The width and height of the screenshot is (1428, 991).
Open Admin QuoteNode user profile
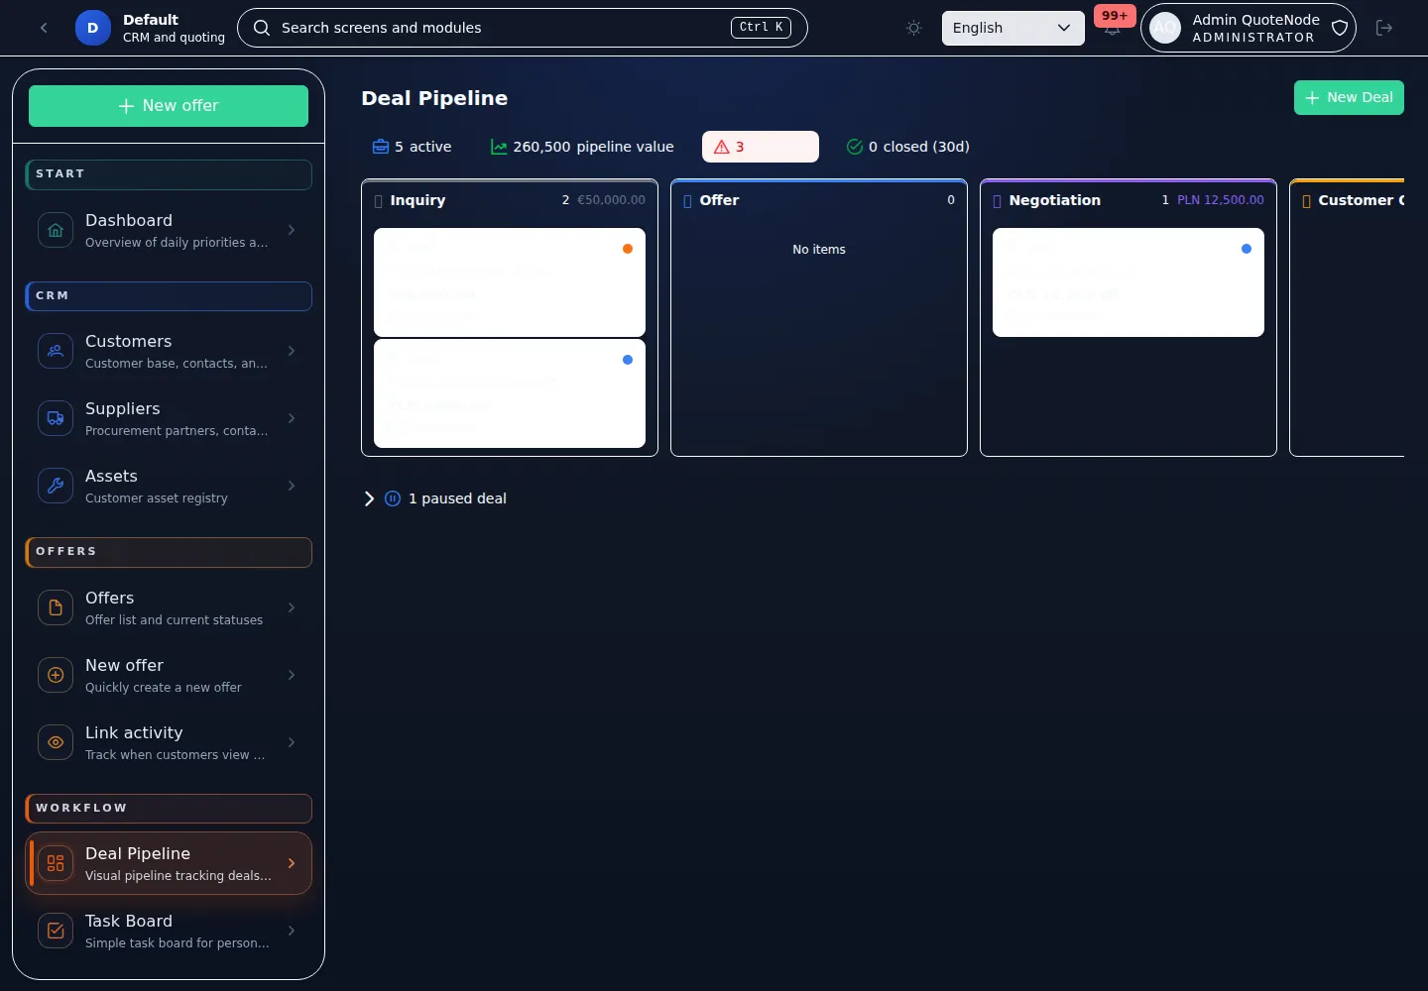[x=1248, y=28]
